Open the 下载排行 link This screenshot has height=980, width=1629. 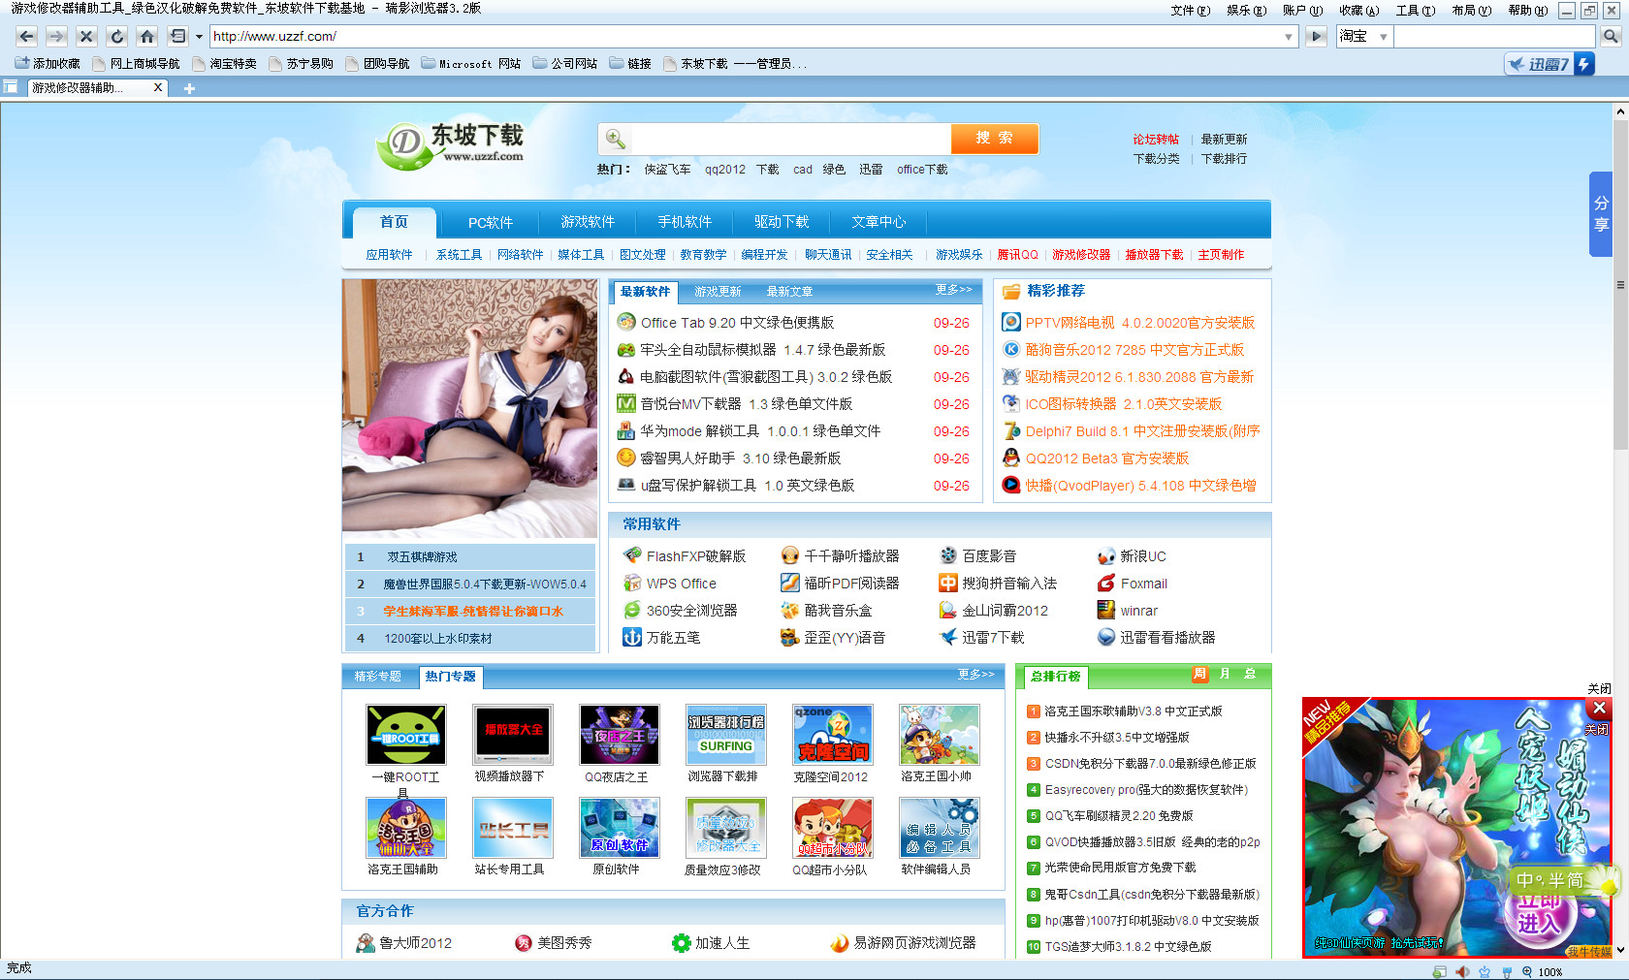[x=1224, y=159]
